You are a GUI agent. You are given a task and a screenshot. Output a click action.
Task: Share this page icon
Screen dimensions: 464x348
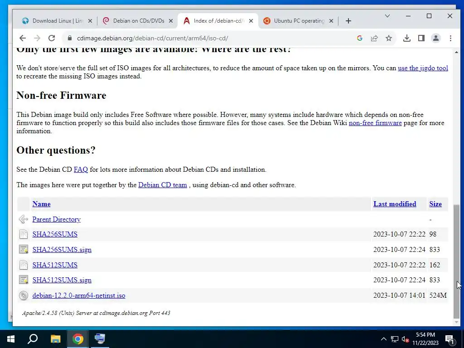pos(374,38)
